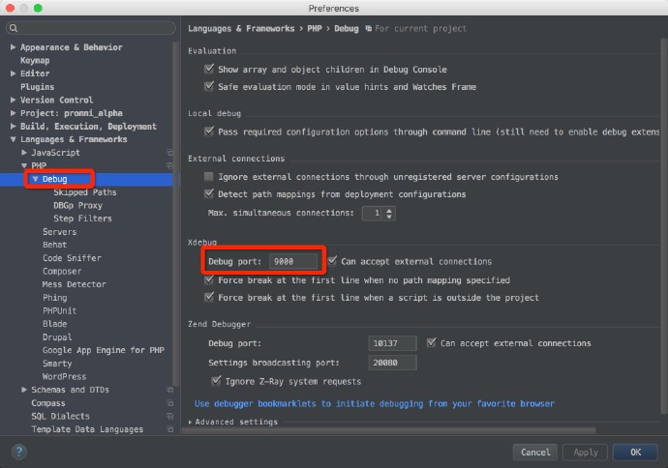668x468 pixels.
Task: Select Drupal settings
Action: point(57,337)
